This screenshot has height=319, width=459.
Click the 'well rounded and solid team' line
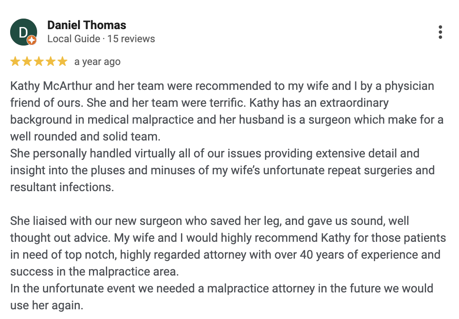pyautogui.click(x=85, y=137)
